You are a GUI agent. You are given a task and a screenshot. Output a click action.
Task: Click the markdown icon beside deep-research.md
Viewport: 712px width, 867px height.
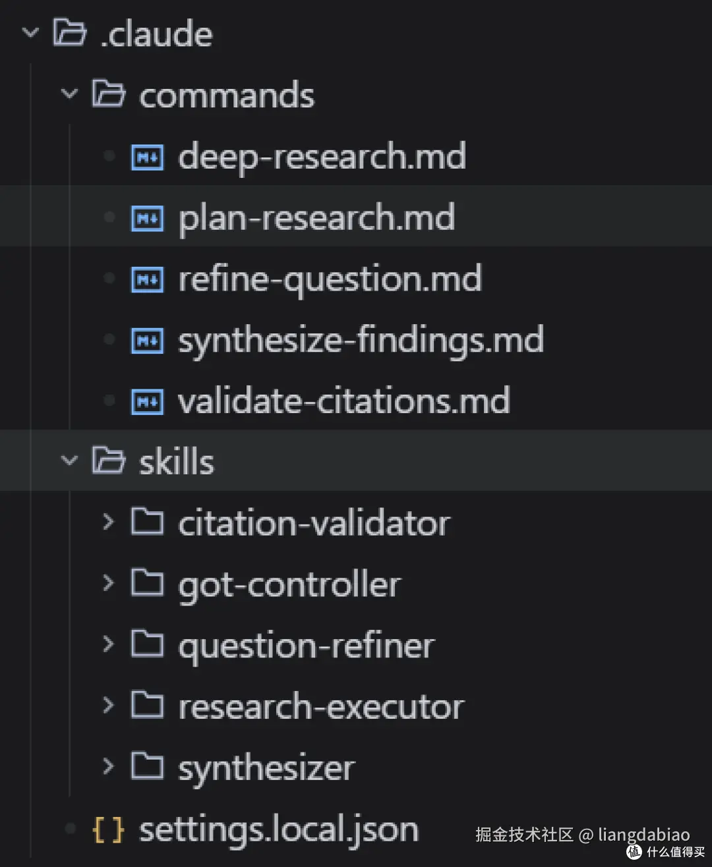pyautogui.click(x=147, y=157)
